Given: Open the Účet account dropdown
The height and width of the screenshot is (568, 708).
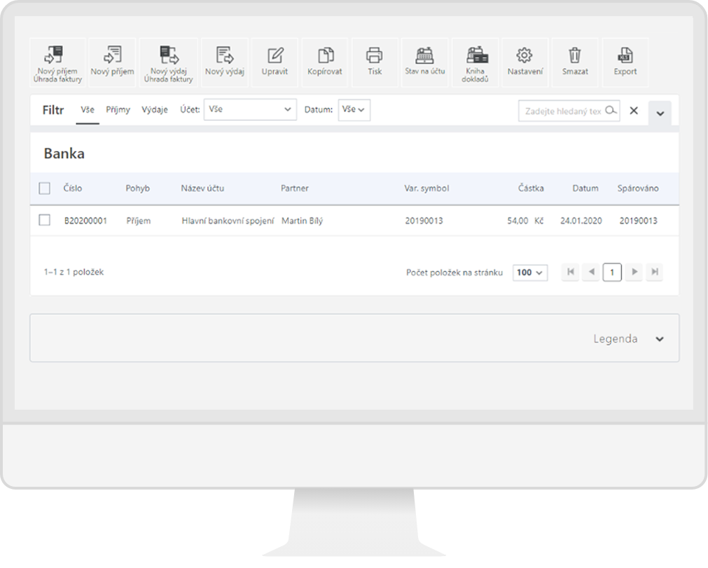Looking at the screenshot, I should click(250, 110).
